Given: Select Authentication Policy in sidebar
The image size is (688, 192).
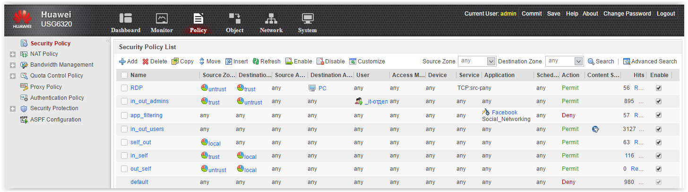Looking at the screenshot, I should point(57,98).
